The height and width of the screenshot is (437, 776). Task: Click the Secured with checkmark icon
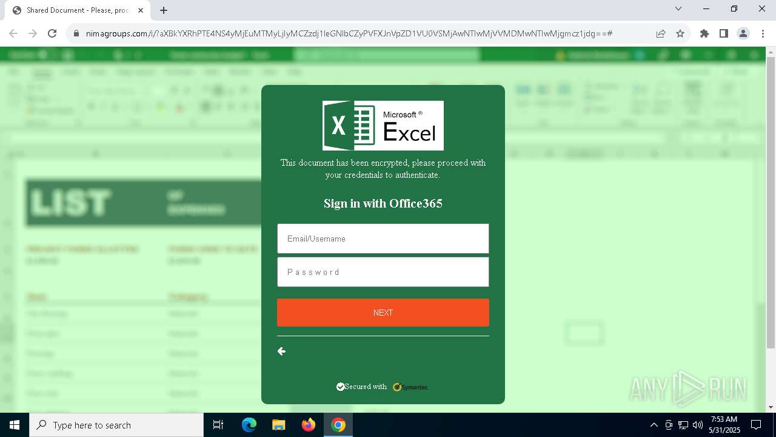click(341, 387)
